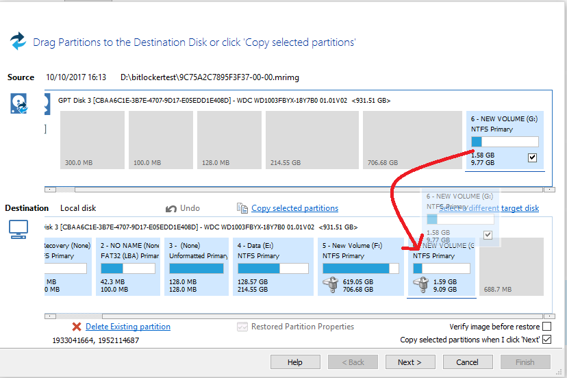Open Help from the bottom button row
This screenshot has height=378, width=567.
[295, 362]
